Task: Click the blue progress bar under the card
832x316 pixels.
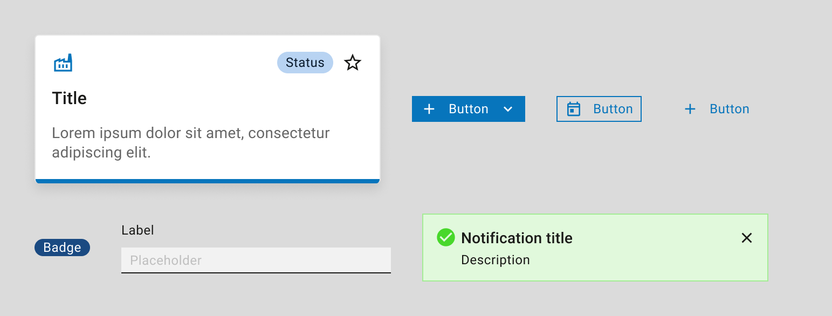Action: coord(207,180)
